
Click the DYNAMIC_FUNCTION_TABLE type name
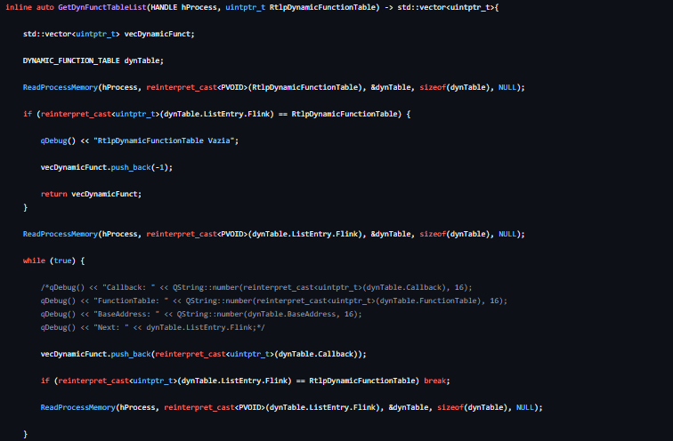(71, 60)
